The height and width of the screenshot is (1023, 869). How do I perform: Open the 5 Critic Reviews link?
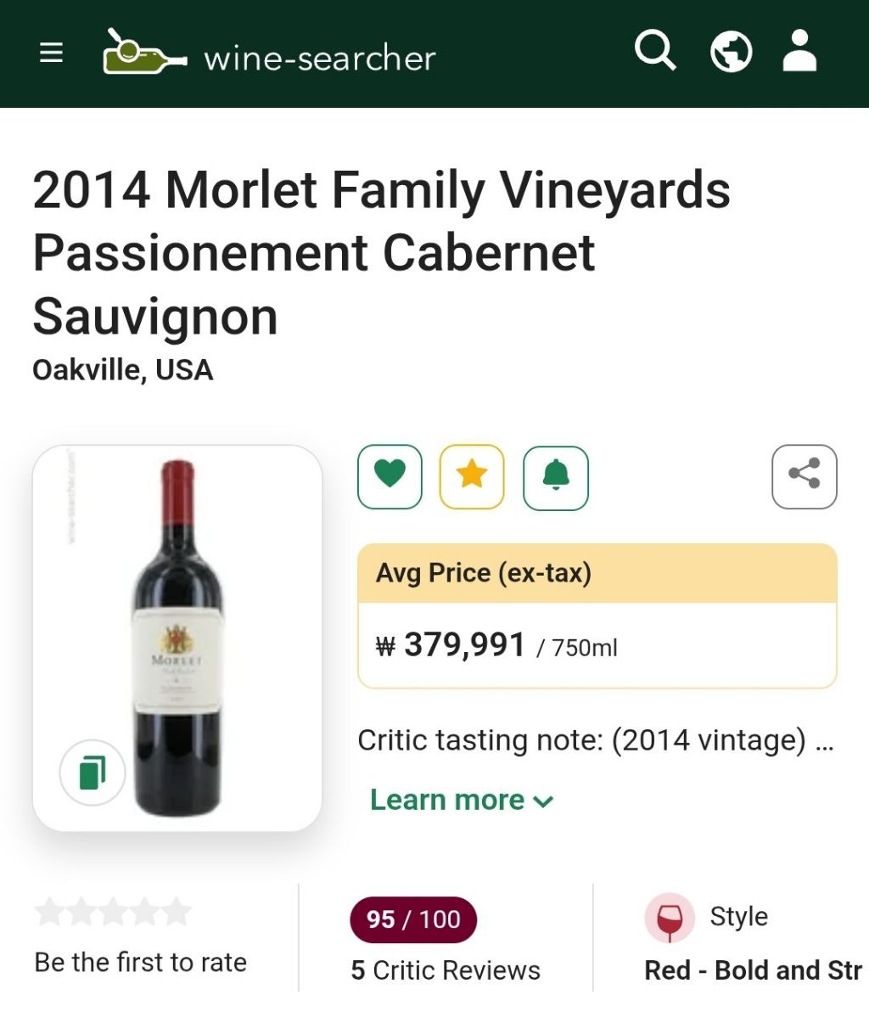pos(446,970)
